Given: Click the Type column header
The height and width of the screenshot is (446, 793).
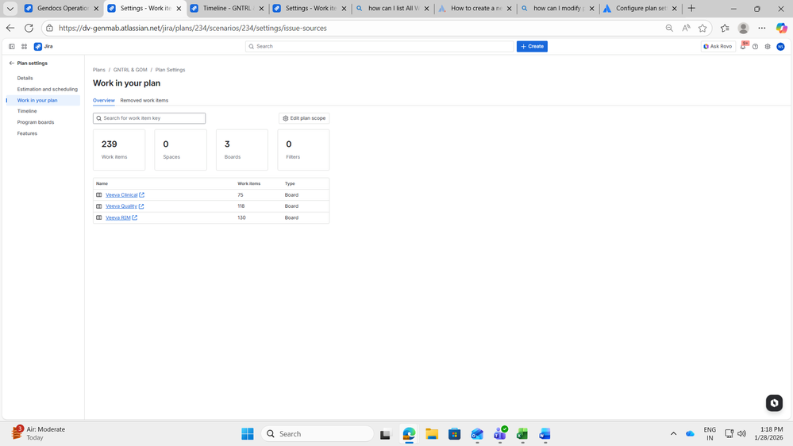Looking at the screenshot, I should (290, 183).
